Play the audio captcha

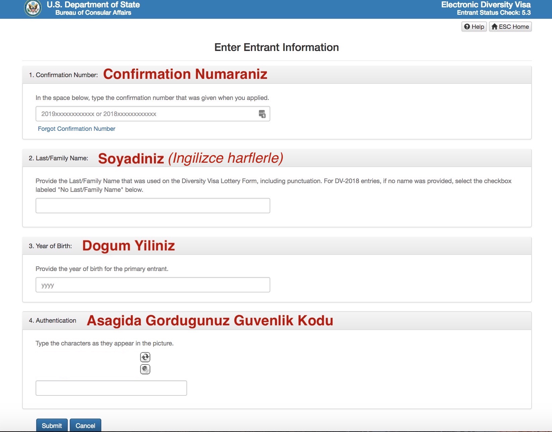point(145,369)
